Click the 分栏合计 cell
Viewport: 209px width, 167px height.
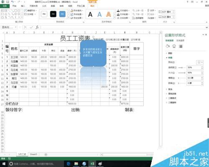pyautogui.click(x=12, y=104)
